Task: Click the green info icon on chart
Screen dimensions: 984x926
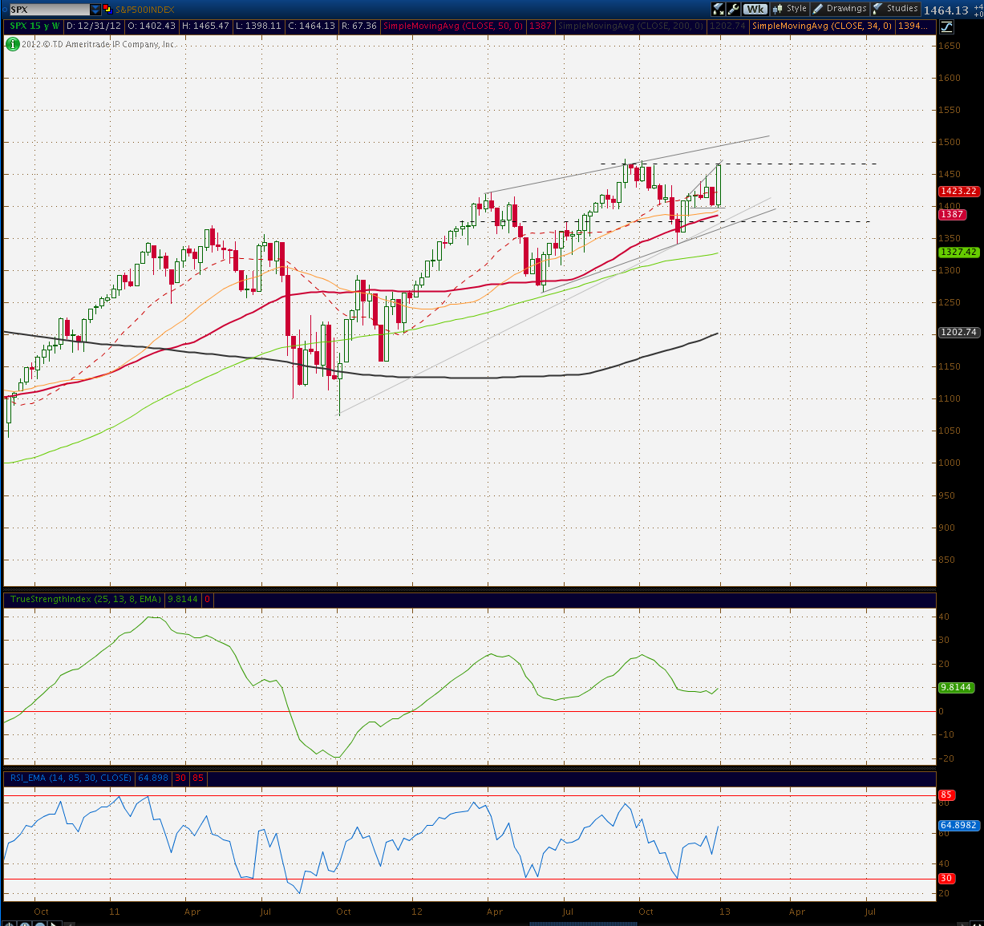Action: (x=13, y=44)
